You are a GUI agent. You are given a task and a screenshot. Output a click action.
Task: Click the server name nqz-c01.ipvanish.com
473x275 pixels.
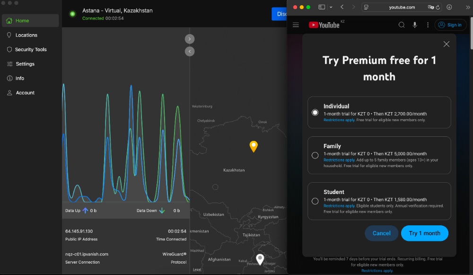(x=87, y=254)
